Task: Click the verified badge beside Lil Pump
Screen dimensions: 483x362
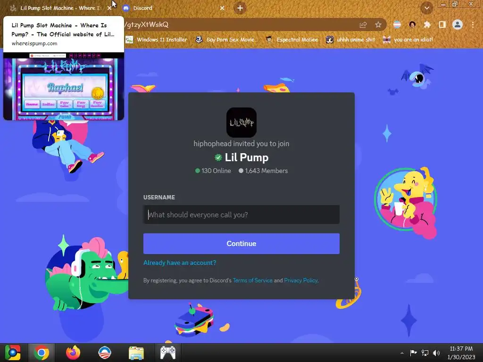Action: [218, 157]
